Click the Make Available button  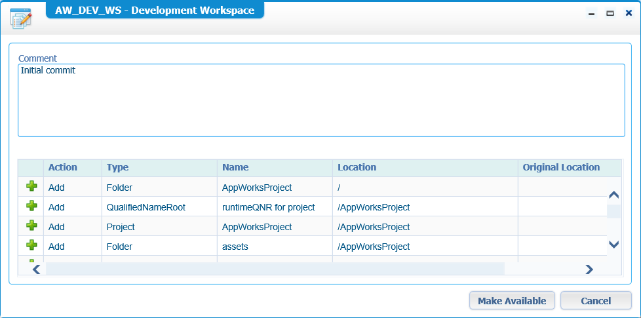512,301
